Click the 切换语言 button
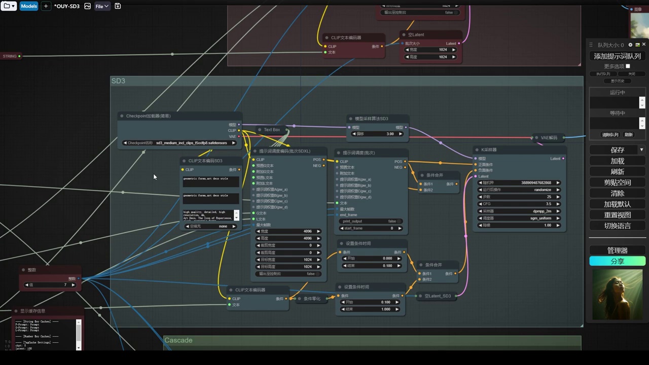649x365 pixels. click(617, 226)
